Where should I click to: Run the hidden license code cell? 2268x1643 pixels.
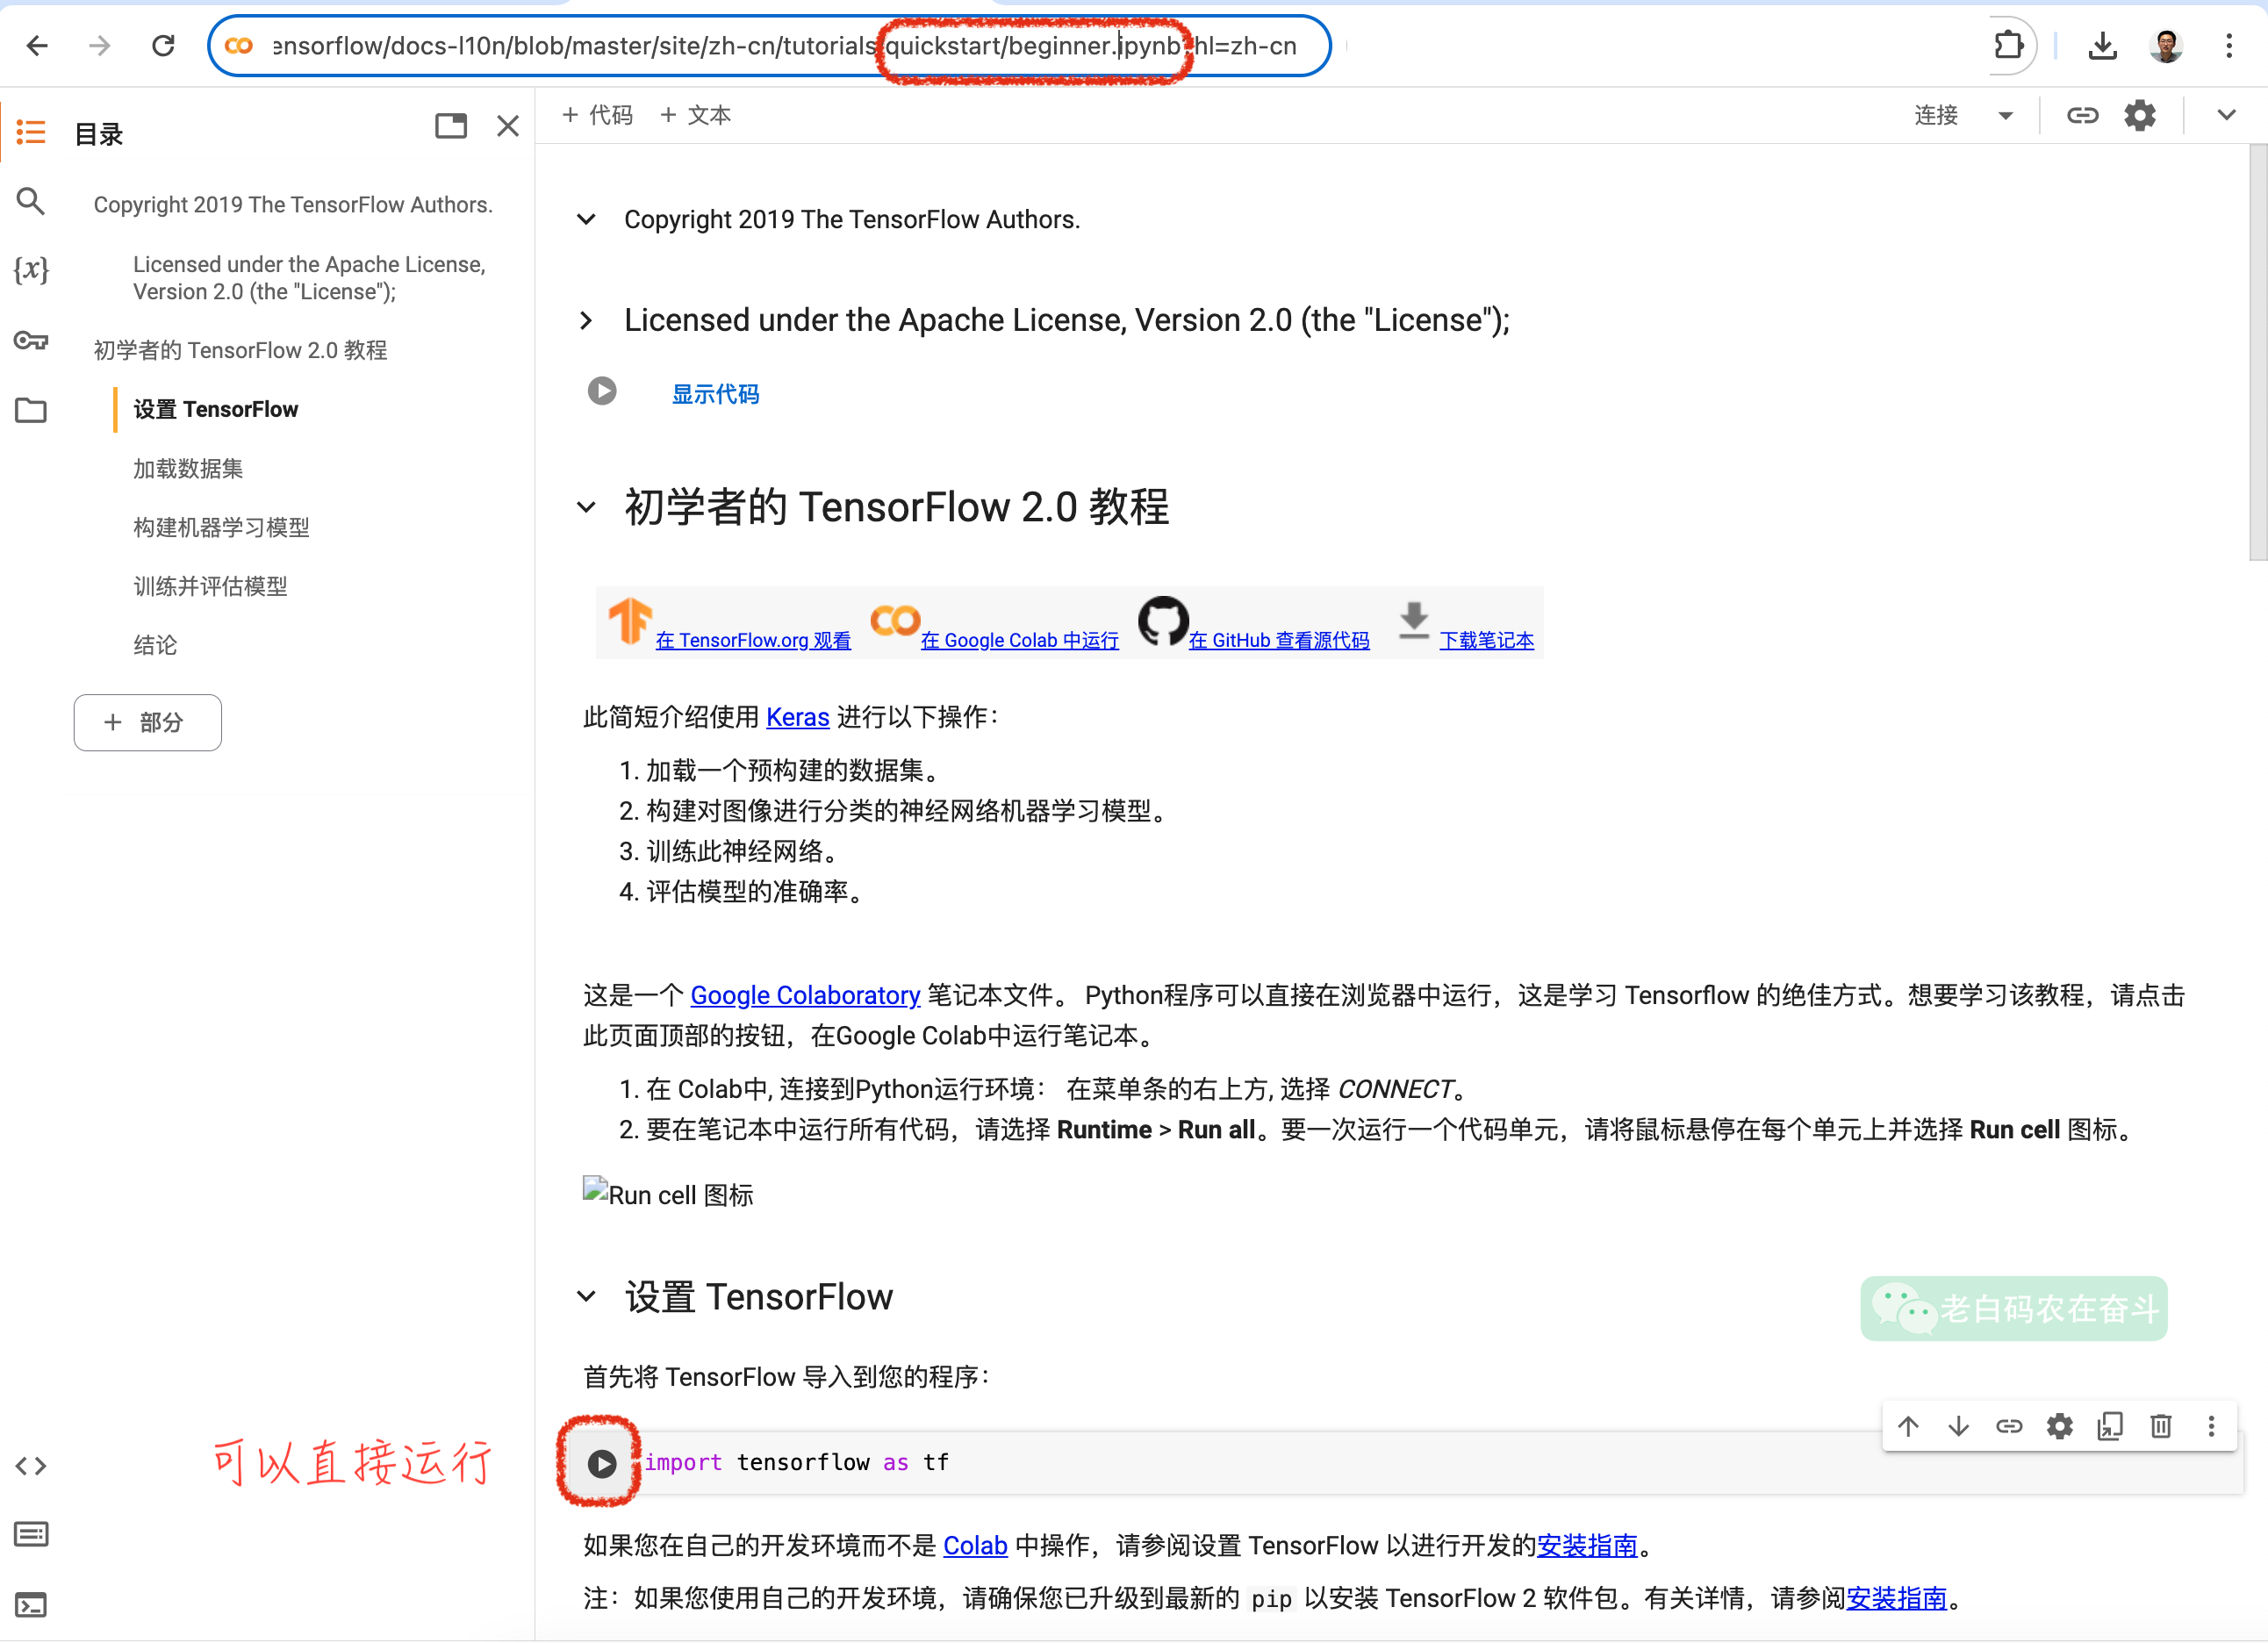602,391
